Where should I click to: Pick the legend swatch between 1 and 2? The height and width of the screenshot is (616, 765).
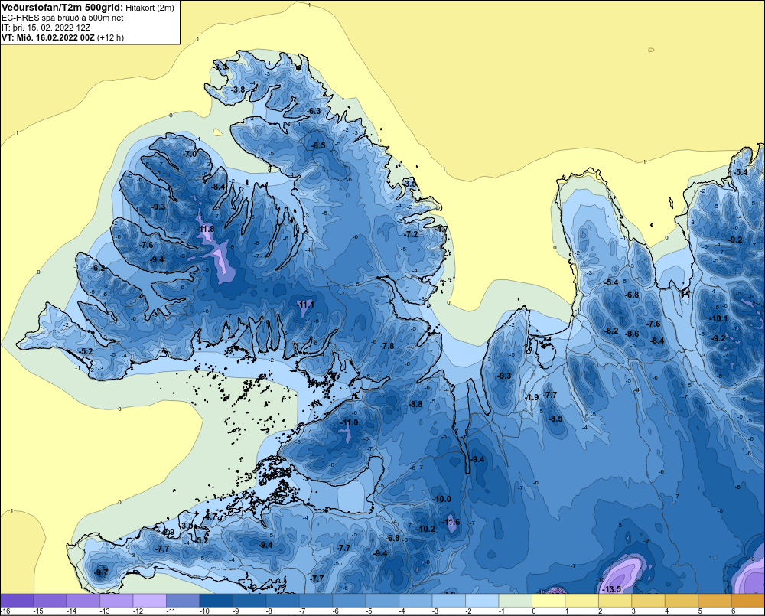582,601
